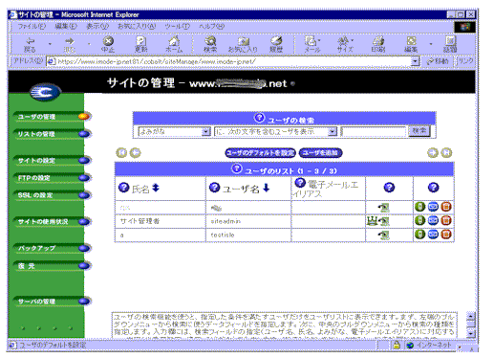Viewport: 494px width, 358px height.
Task: Click green edit icon in サイト管理者 row
Action: pyautogui.click(x=419, y=220)
